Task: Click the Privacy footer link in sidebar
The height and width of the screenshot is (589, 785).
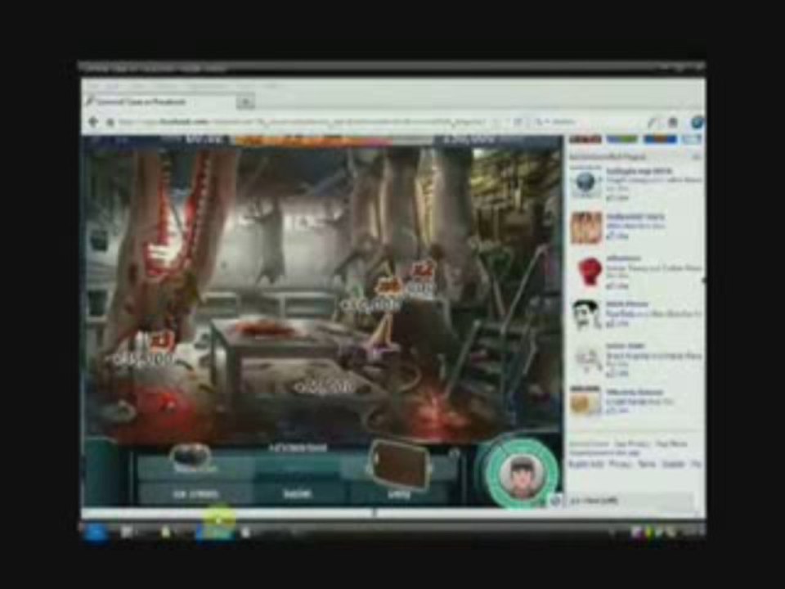Action: click(x=621, y=465)
